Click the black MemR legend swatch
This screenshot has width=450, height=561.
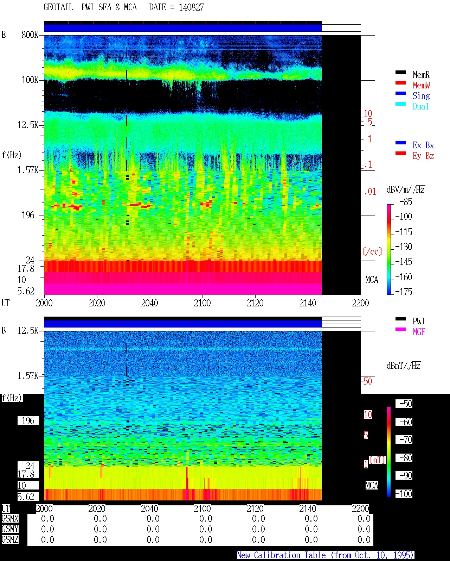(x=401, y=72)
